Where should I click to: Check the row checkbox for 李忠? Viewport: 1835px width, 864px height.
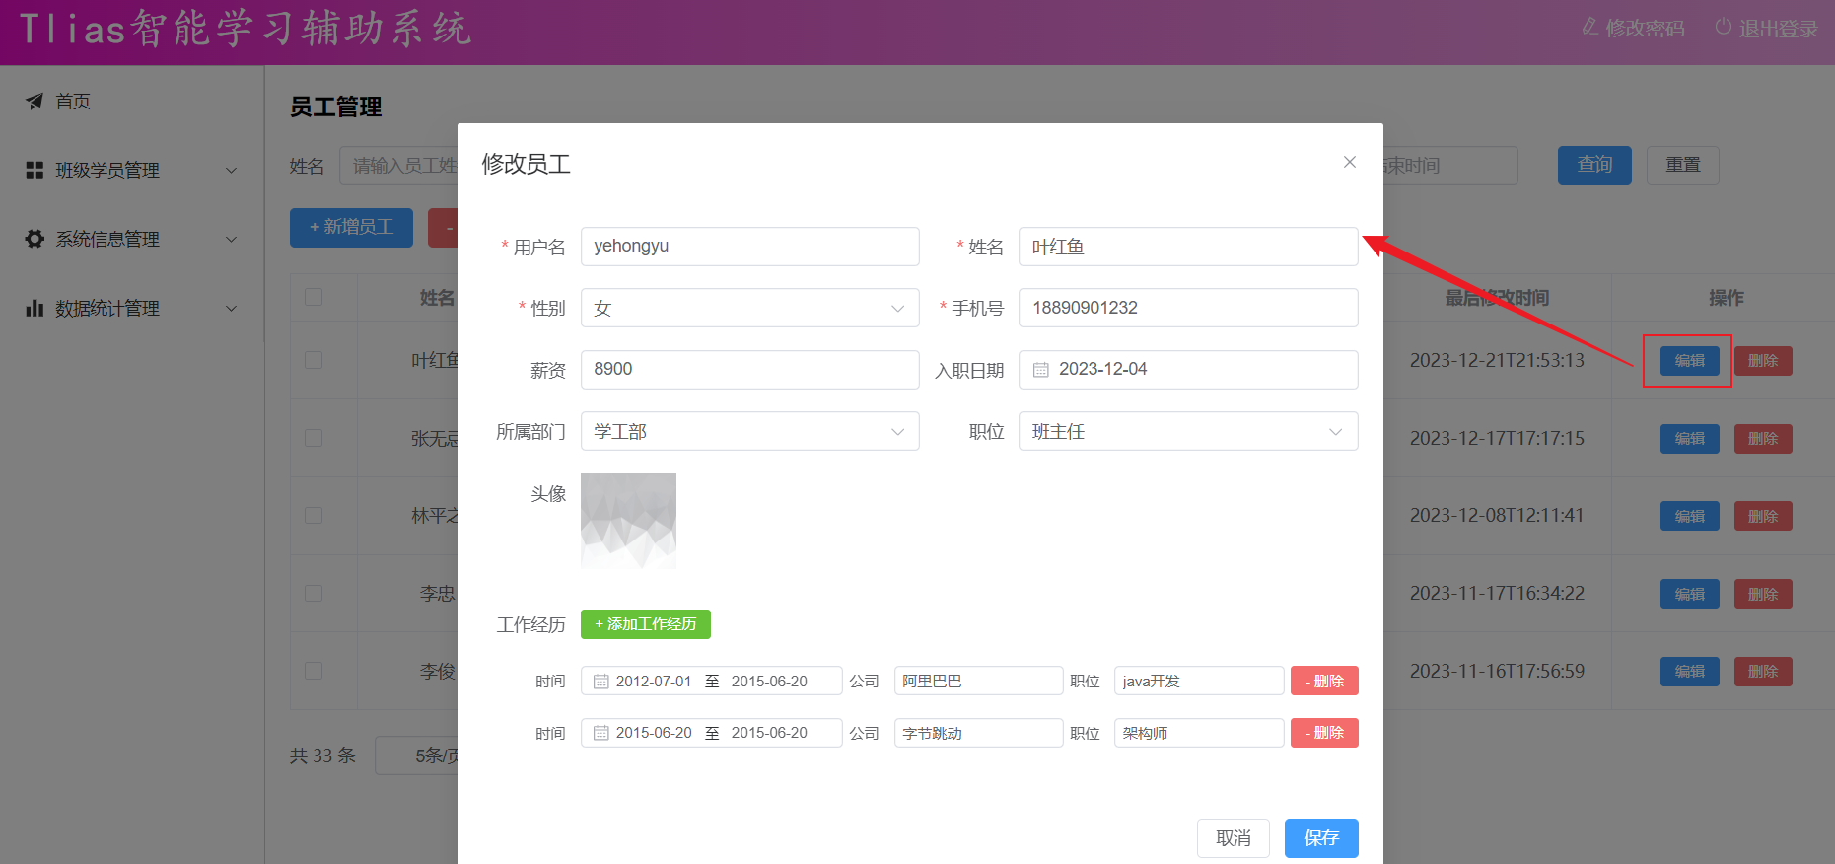pos(314,593)
